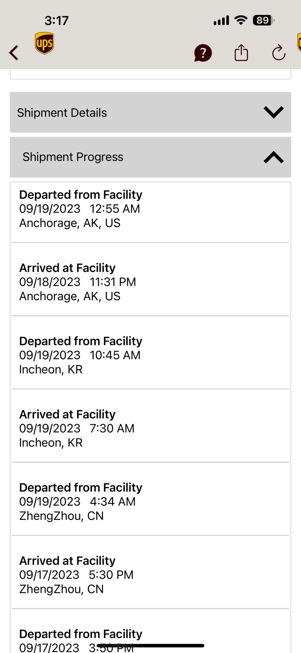Tap the 3:17 clock in status bar
The width and height of the screenshot is (301, 653).
[x=56, y=21]
